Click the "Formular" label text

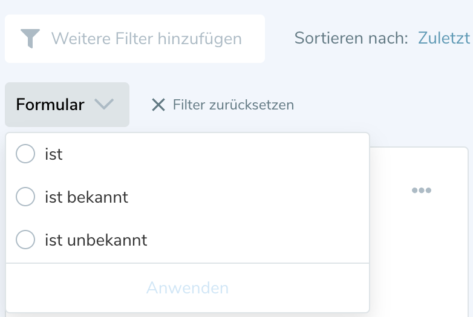tap(50, 105)
